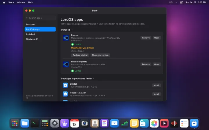Install the fractal-1.0.0.lpk package
209x130 pixels.
coord(156,94)
